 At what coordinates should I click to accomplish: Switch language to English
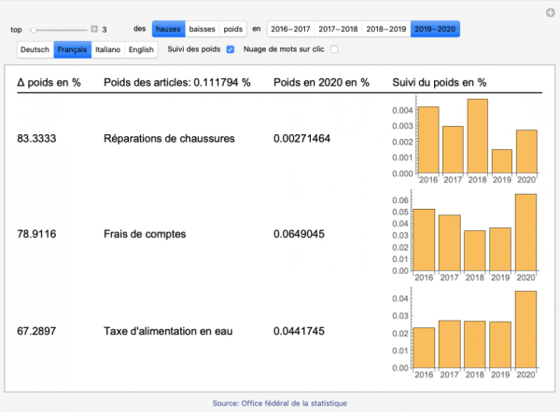(141, 49)
